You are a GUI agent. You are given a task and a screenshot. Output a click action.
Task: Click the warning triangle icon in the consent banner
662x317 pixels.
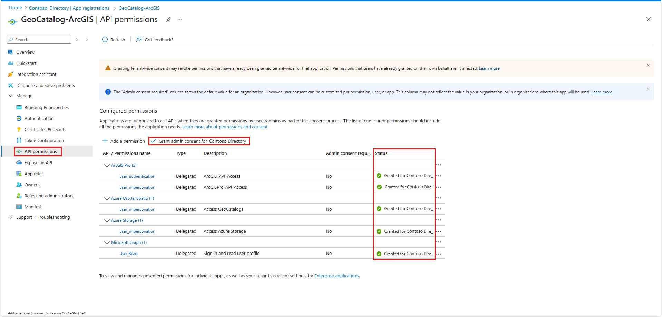108,68
